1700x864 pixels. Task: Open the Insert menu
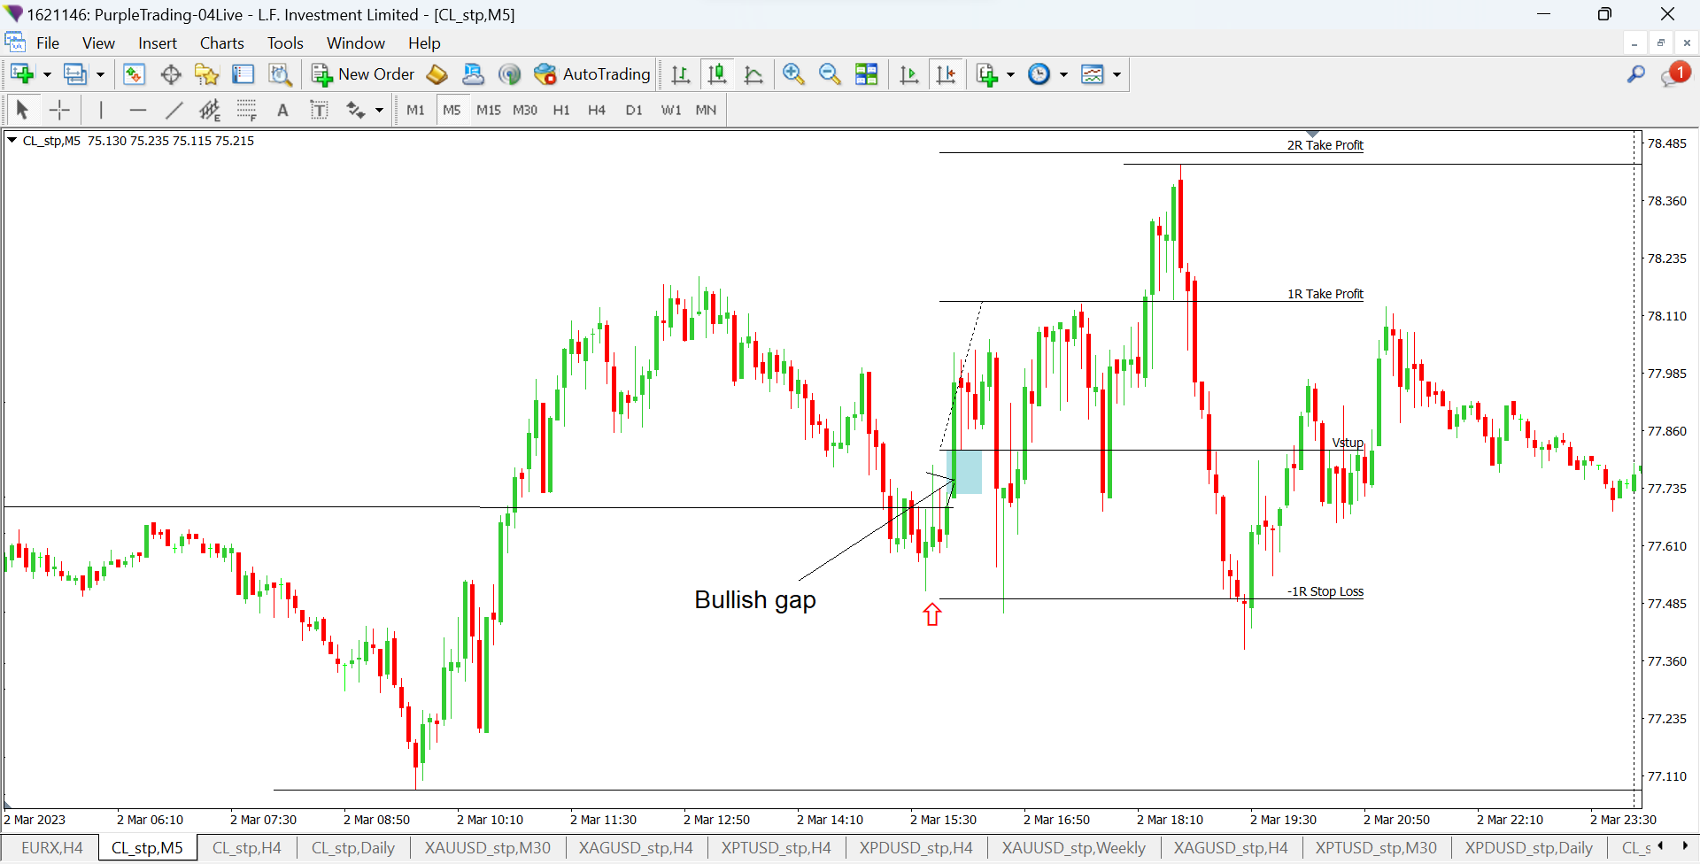(158, 43)
